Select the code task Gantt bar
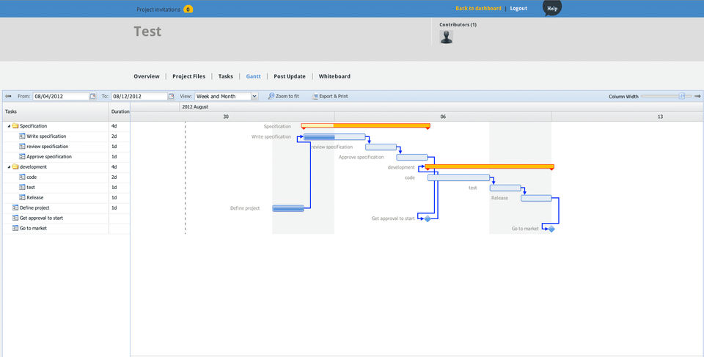Screen dimensions: 704x357 pyautogui.click(x=458, y=178)
